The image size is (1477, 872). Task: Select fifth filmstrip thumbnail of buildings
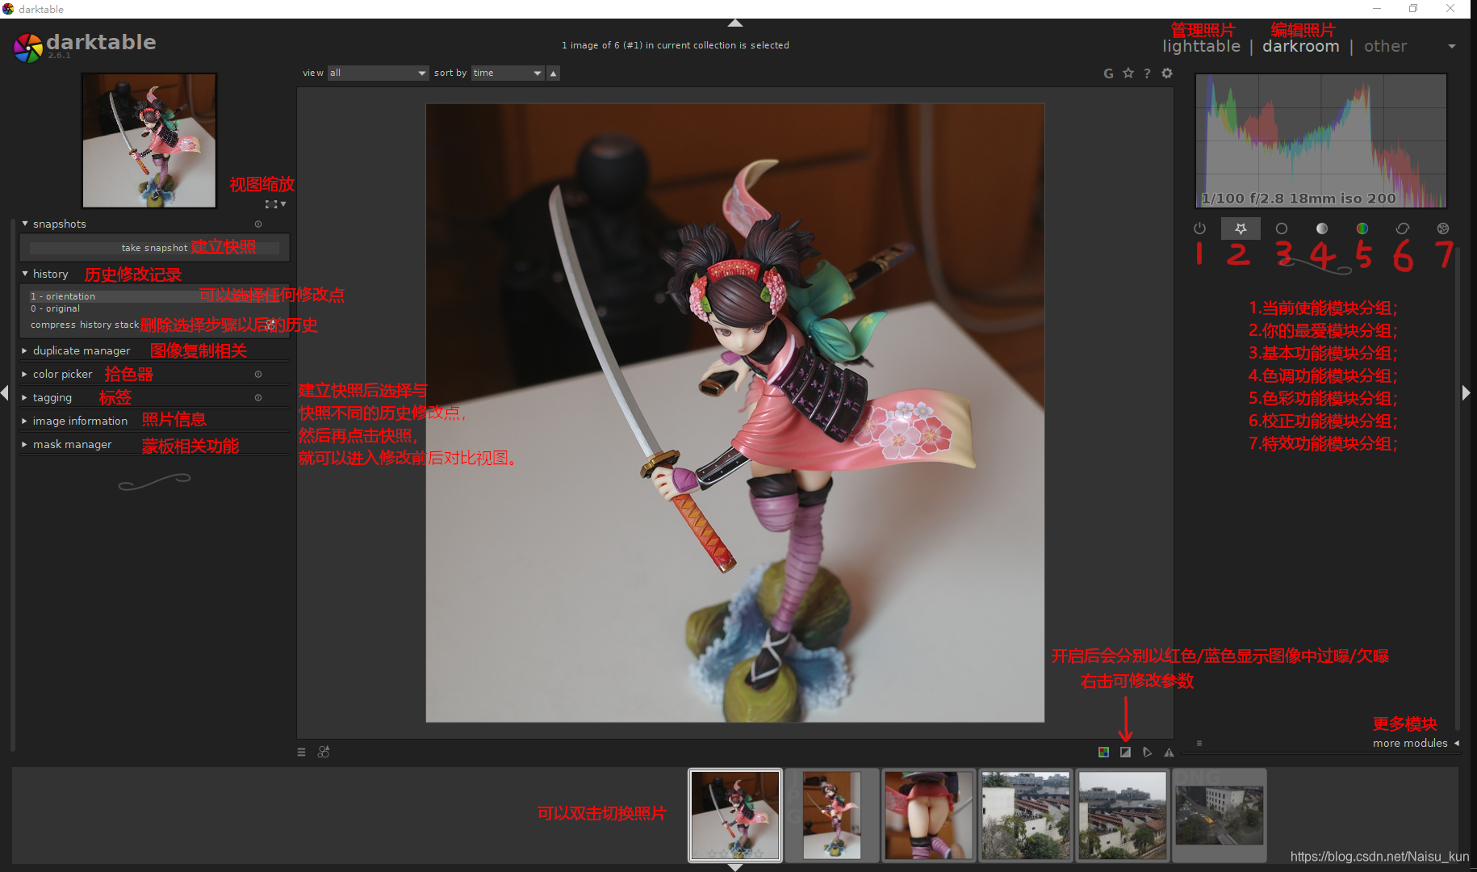[1123, 815]
